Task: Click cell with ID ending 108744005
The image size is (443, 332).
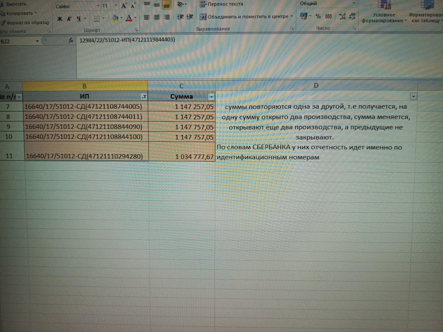Action: click(86, 107)
